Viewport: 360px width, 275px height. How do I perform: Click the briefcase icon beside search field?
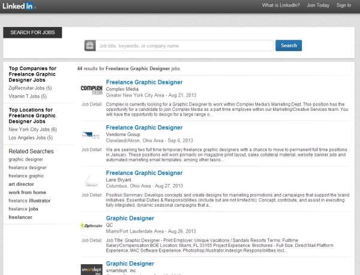click(90, 46)
